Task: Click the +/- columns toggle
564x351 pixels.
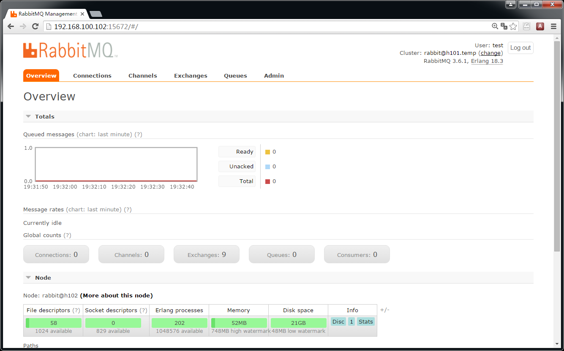Action: (384, 310)
